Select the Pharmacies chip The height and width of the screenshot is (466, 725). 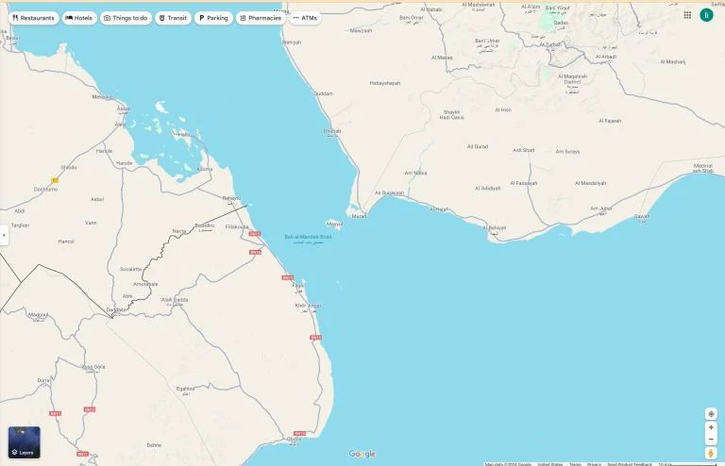point(261,18)
